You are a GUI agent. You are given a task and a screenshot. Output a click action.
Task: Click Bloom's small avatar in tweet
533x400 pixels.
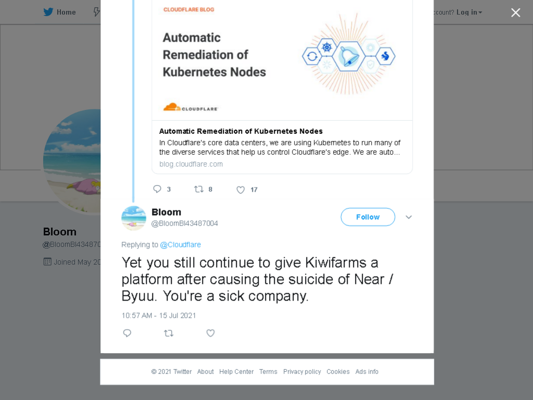134,218
